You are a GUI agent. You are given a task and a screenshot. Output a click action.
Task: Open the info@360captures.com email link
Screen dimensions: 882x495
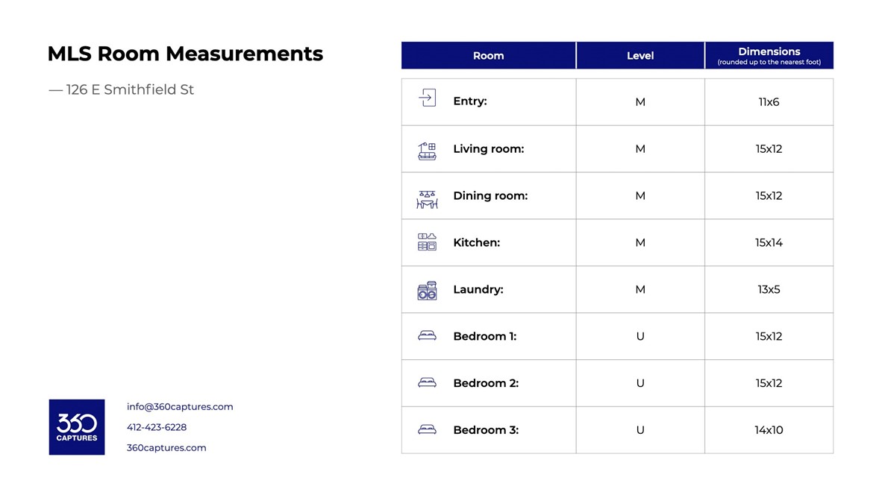(x=180, y=407)
